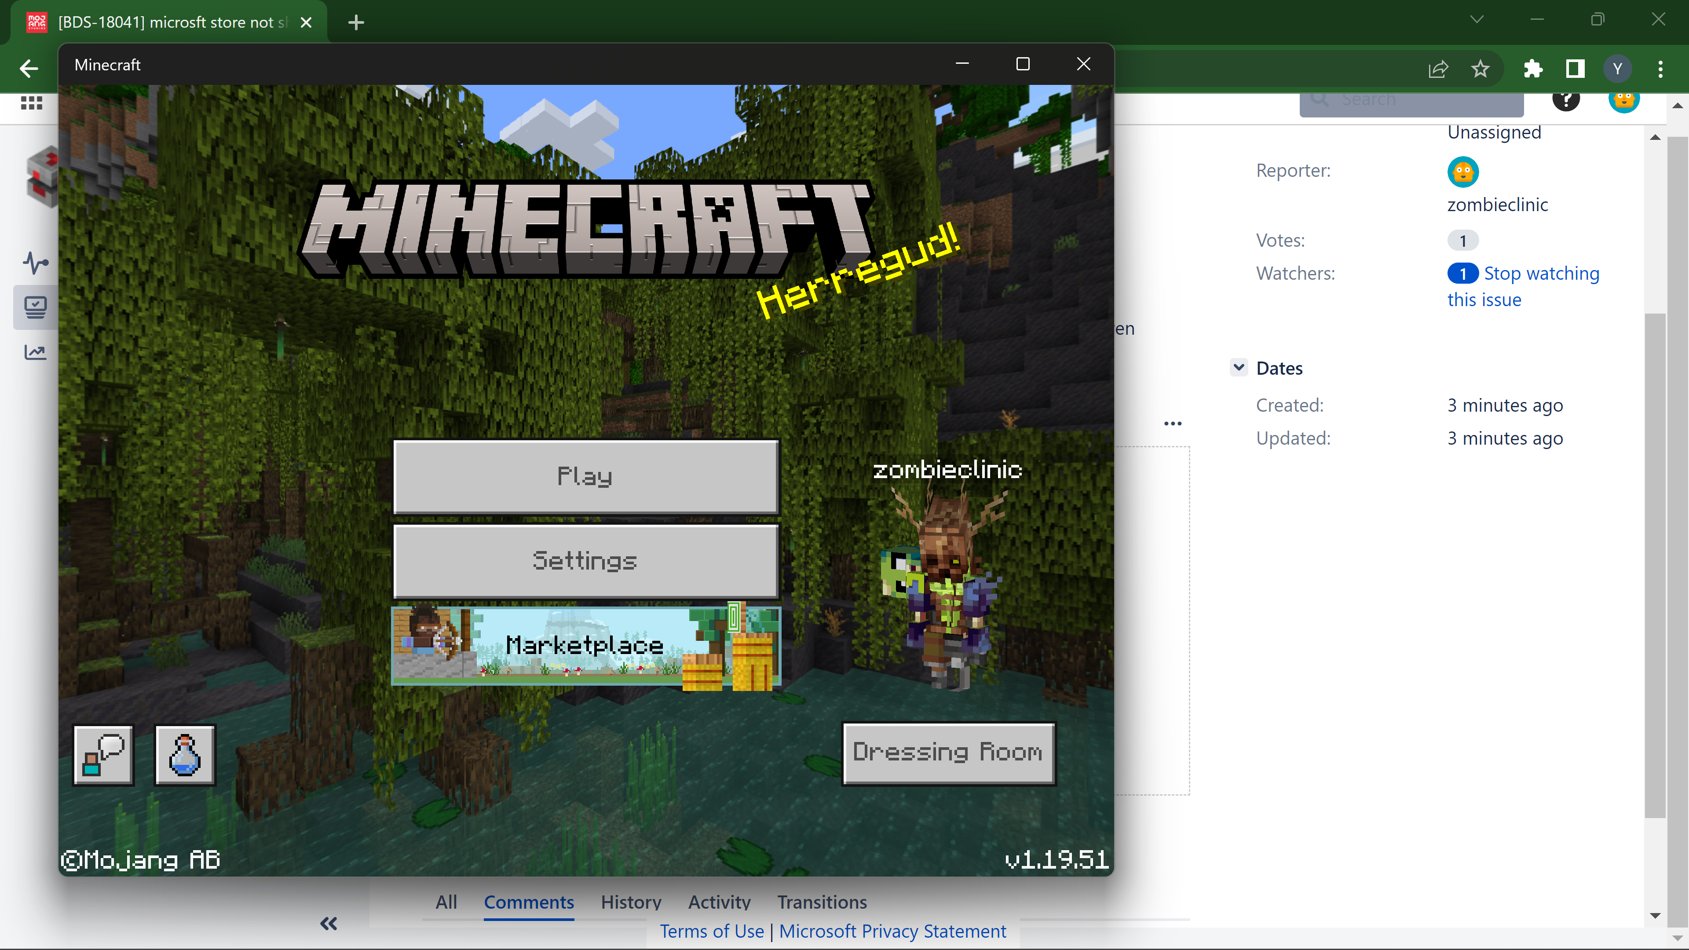Toggle the browser side panel icon

pyautogui.click(x=1575, y=68)
